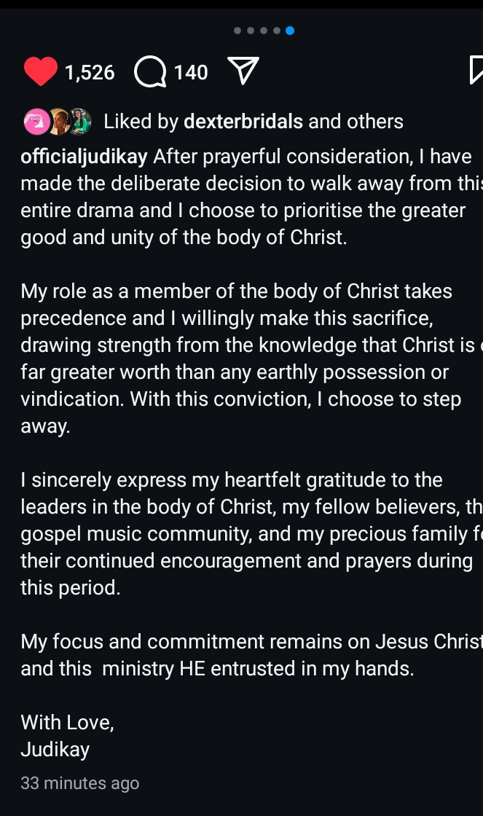Open the pink liker avatar
Viewport: 483px width, 816px height.
click(36, 122)
